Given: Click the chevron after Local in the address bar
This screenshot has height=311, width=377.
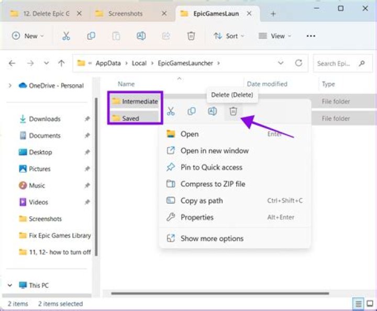Looking at the screenshot, I should click(152, 63).
